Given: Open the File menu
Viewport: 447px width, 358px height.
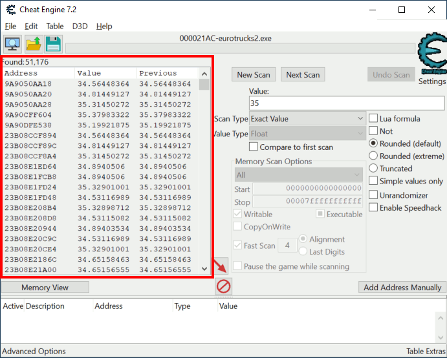Looking at the screenshot, I should point(10,26).
